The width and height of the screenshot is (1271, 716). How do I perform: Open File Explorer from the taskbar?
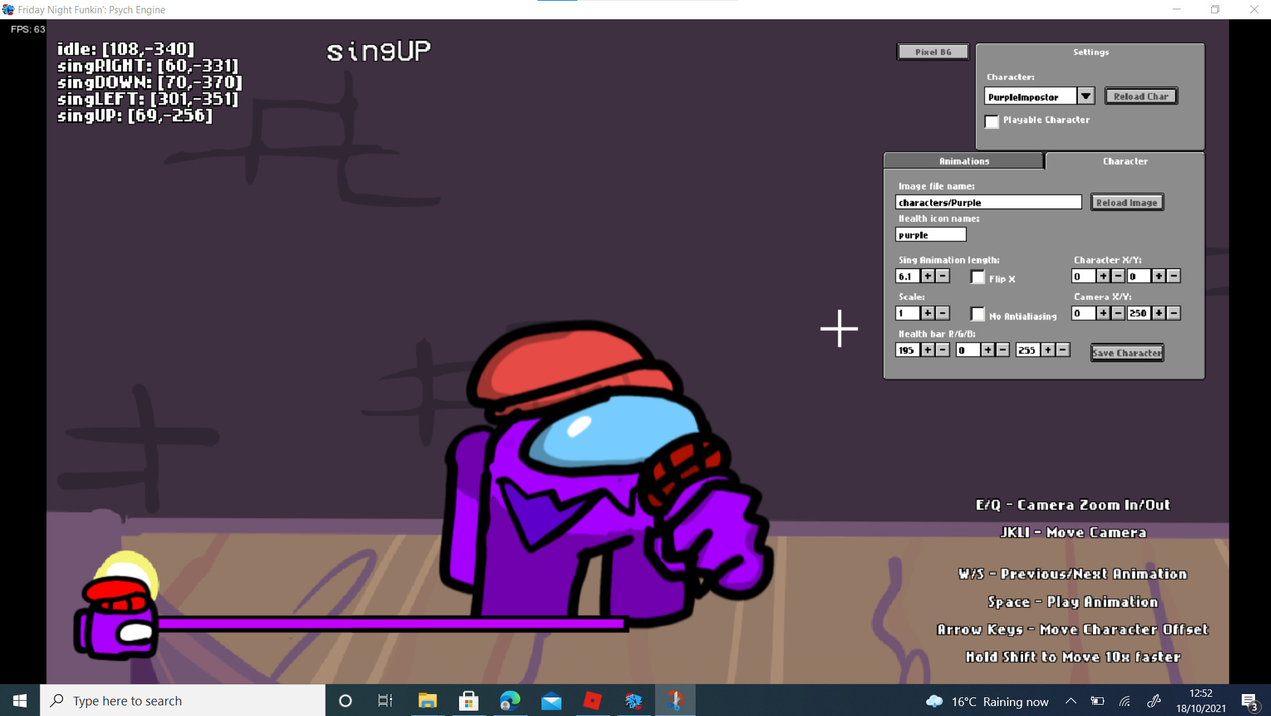pos(427,700)
